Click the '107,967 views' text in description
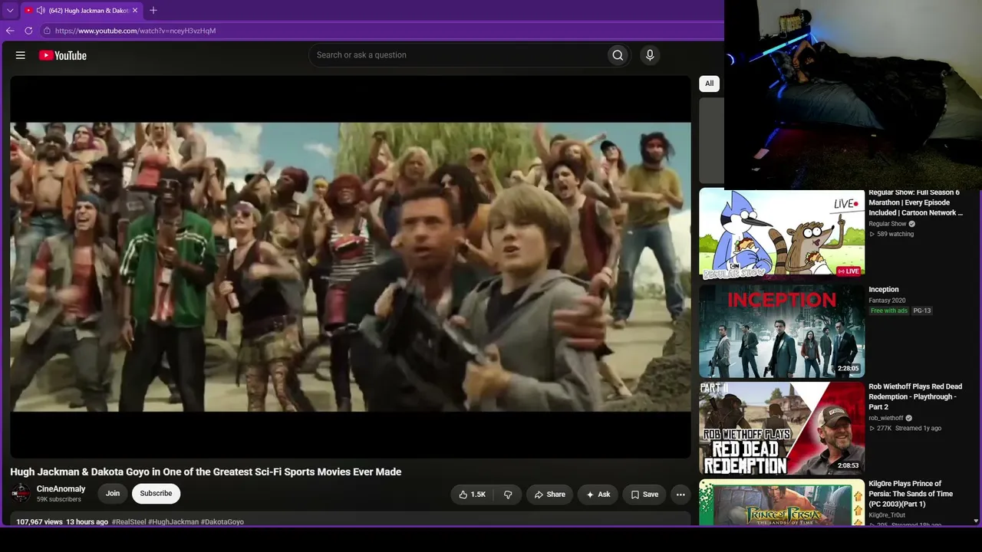Viewport: 982px width, 552px height. 39,522
